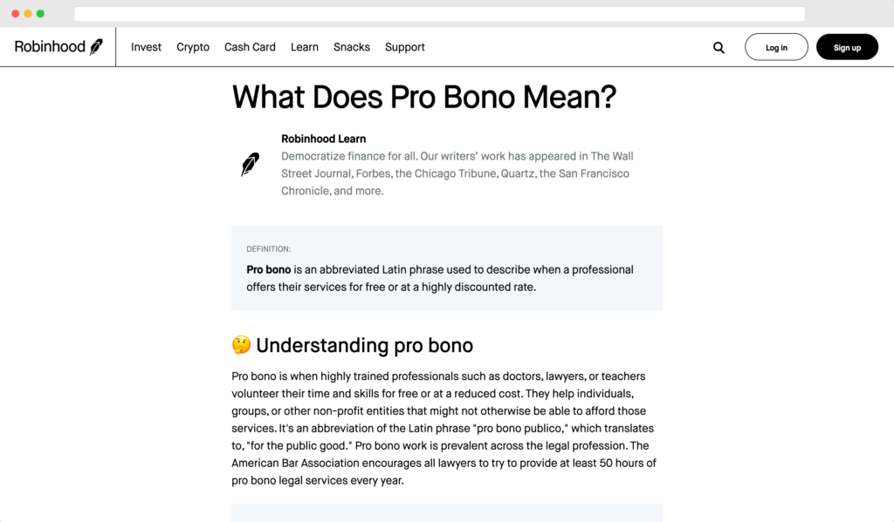
Task: Click the red close window dot
Action: 16,14
